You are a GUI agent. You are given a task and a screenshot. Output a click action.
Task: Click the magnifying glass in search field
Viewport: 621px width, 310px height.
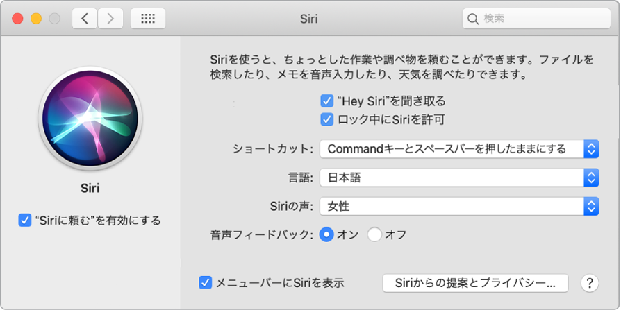click(473, 19)
